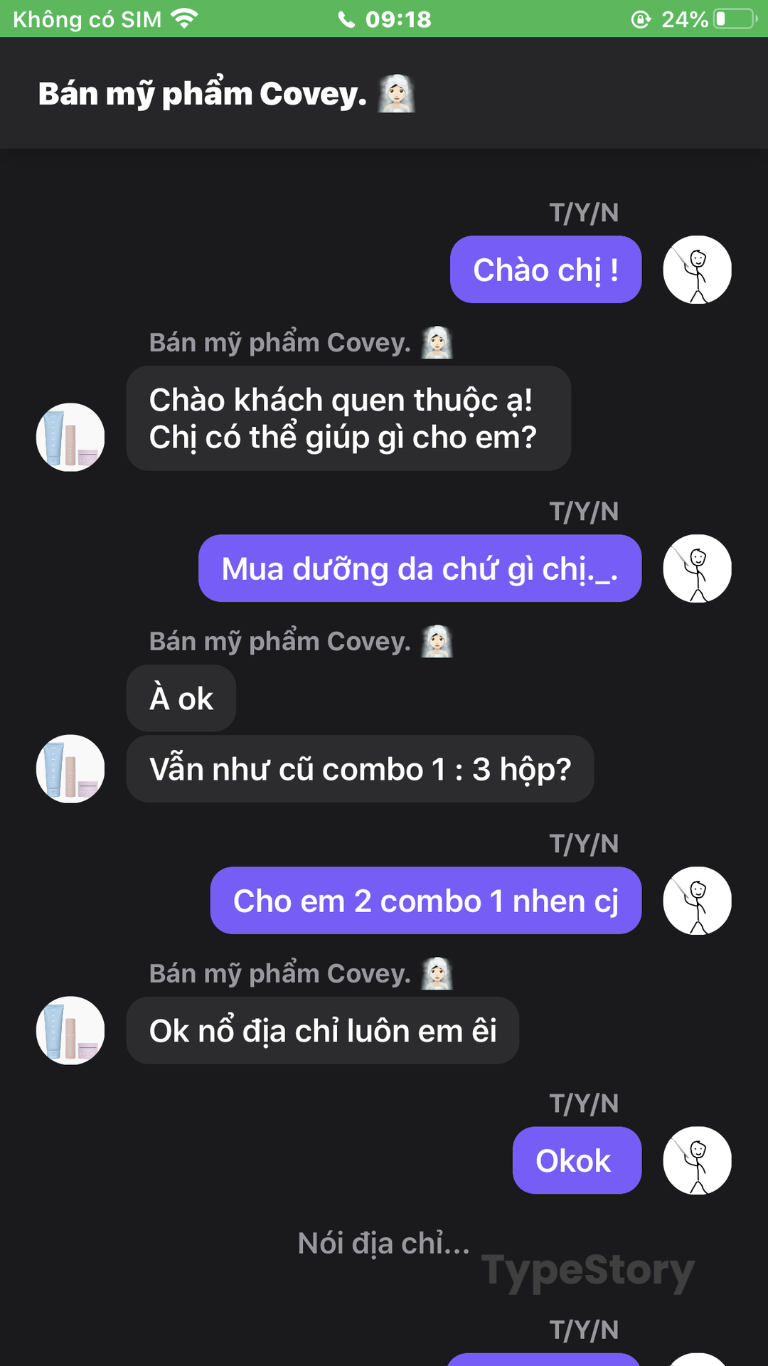Tap the "Okok" message bubble
The height and width of the screenshot is (1366, 768).
point(577,1160)
